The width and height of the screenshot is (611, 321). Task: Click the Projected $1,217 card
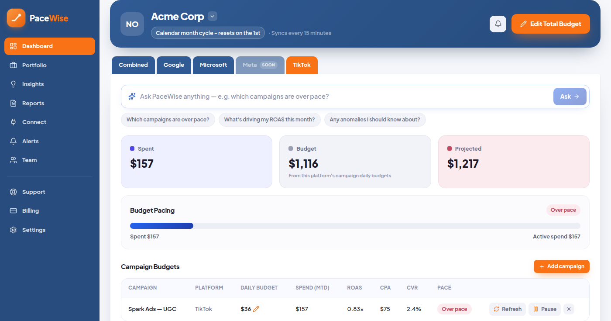click(x=514, y=162)
